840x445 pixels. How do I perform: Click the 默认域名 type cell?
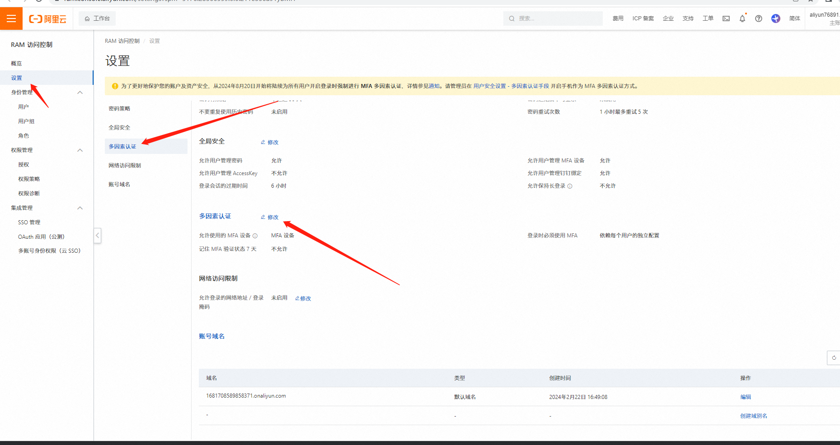point(465,397)
